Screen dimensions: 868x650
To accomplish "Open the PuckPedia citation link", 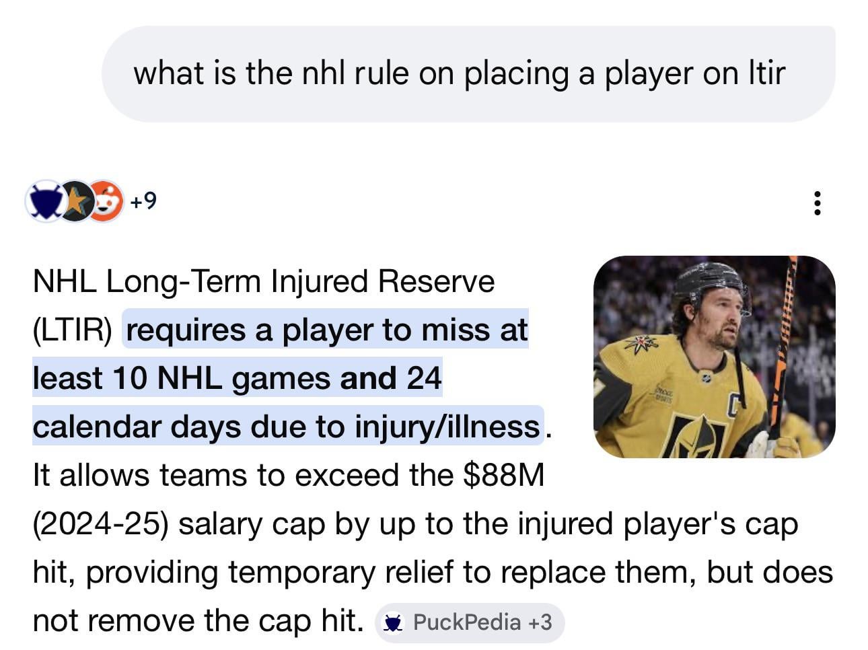I will (x=466, y=622).
